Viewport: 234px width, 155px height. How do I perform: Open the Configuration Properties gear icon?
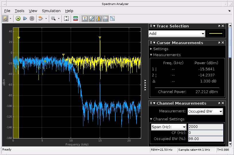coord(5,18)
